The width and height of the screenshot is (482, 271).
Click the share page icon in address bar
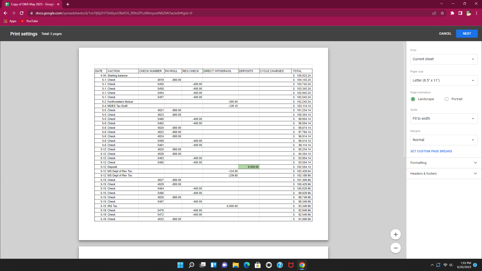click(434, 13)
